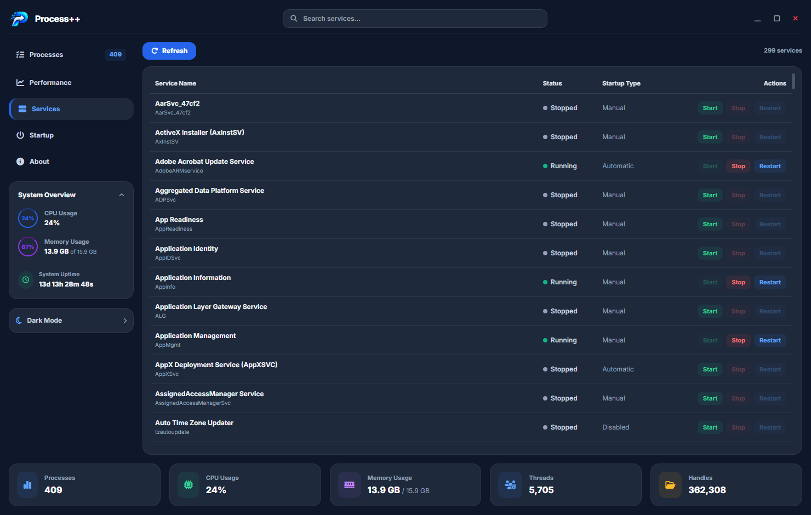Start the App Readiness service

pyautogui.click(x=710, y=224)
